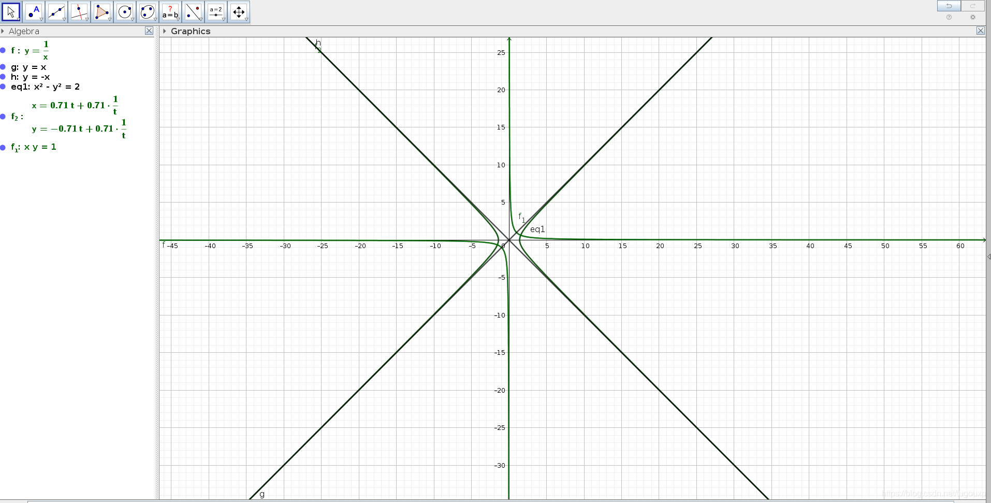Viewport: 991px width, 503px height.
Task: Open the Polygon tool dropdown triangle
Action: click(x=110, y=20)
